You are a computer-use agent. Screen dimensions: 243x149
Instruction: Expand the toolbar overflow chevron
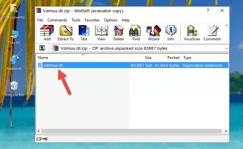click(227, 25)
